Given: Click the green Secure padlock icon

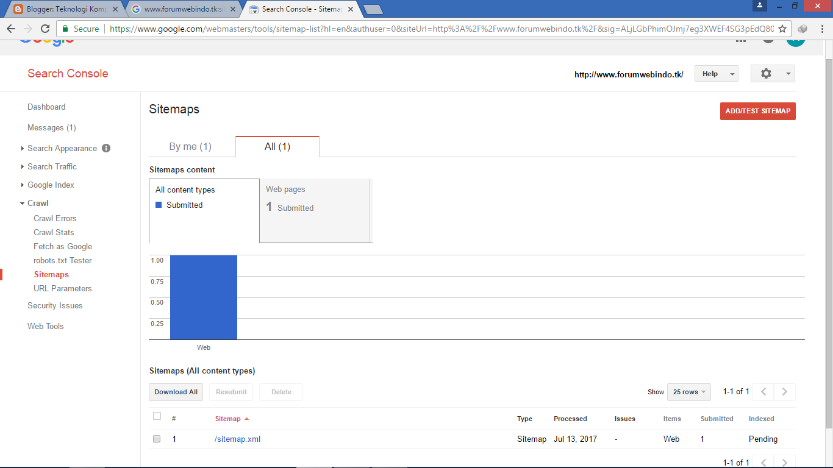Looking at the screenshot, I should coord(65,29).
